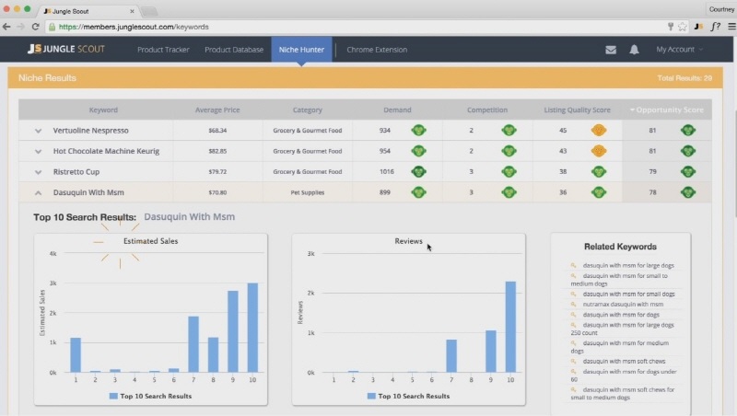The width and height of the screenshot is (737, 416).
Task: Expand Hot Chocolate Machine Keurig row
Action: [x=38, y=151]
